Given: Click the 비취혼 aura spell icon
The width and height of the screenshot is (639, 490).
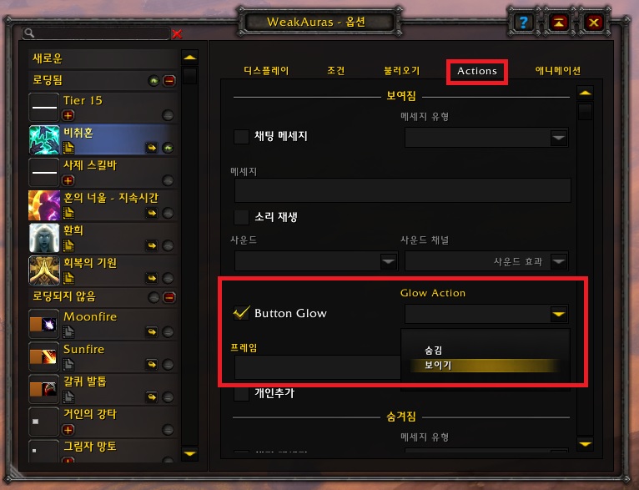Looking at the screenshot, I should click(44, 140).
